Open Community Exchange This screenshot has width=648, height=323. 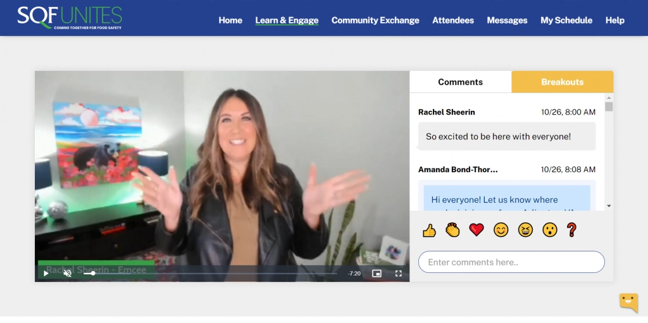[x=375, y=20]
